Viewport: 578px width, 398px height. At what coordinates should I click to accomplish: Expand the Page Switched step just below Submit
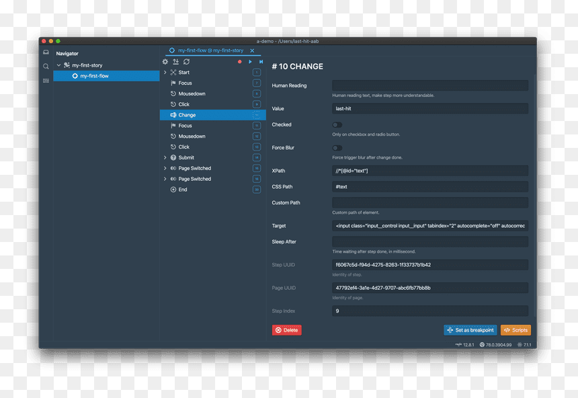tap(165, 168)
